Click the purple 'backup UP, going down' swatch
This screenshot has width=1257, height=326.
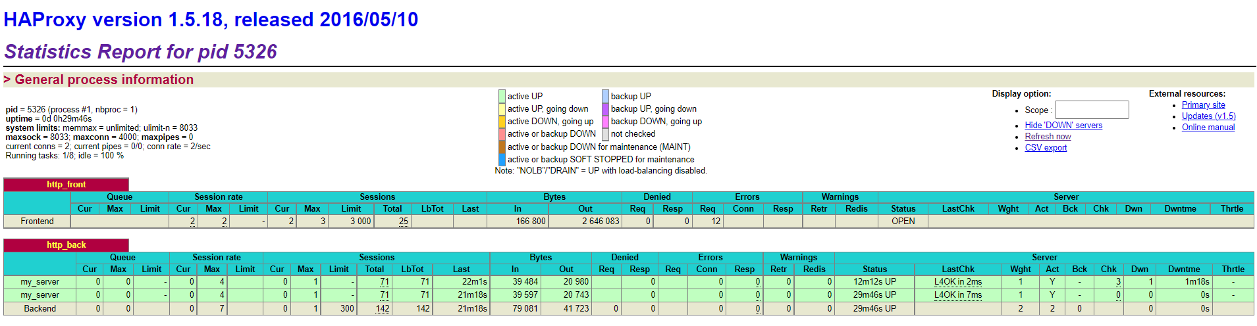(605, 109)
